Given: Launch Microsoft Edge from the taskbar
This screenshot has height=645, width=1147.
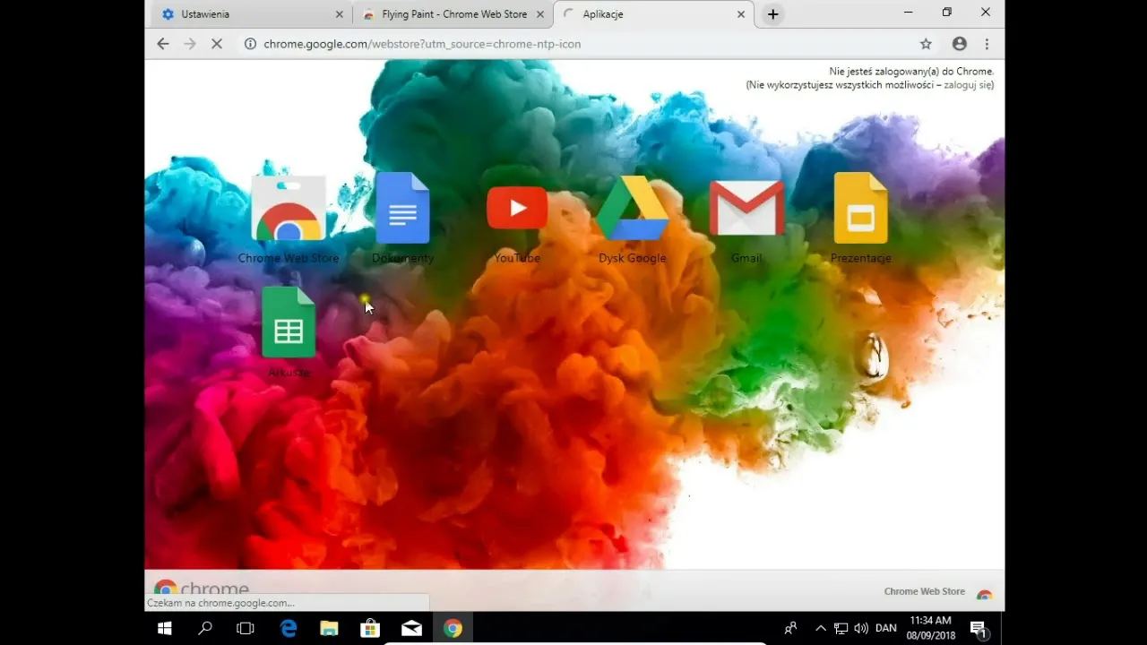Looking at the screenshot, I should click(288, 629).
